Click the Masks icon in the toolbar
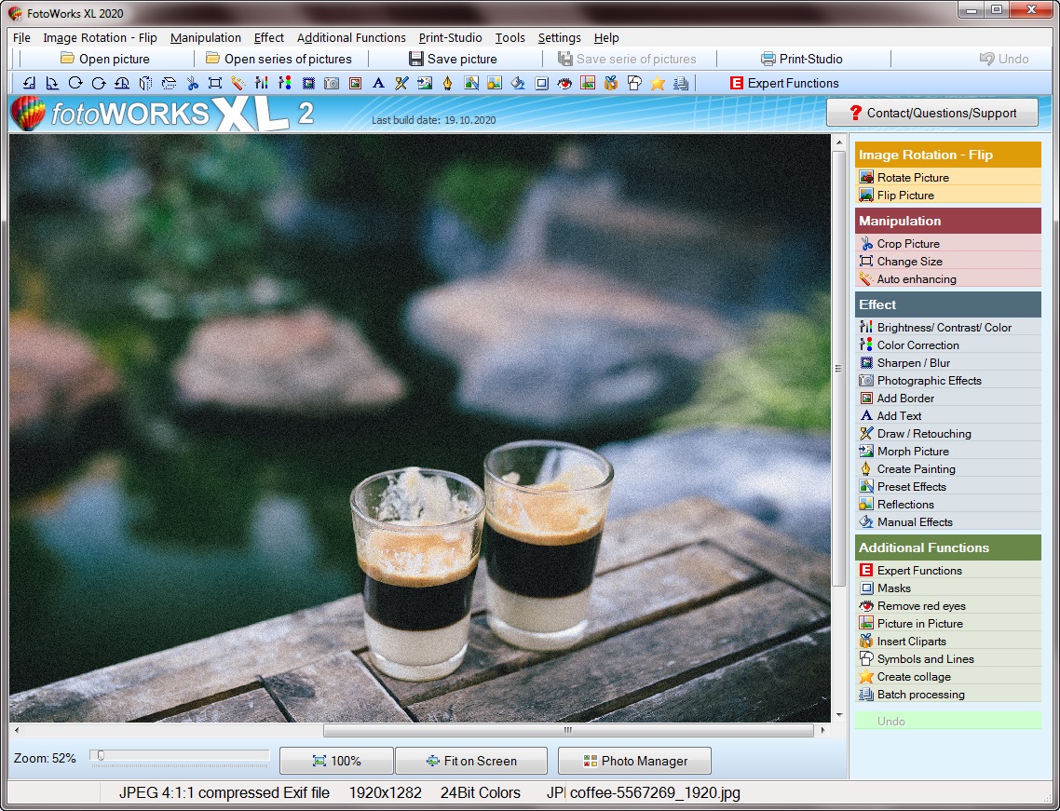 point(541,83)
